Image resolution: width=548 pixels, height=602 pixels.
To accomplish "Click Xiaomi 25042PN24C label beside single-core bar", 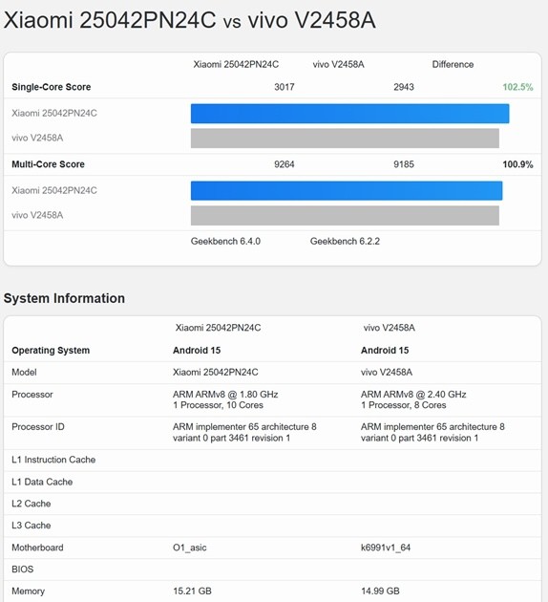I will pyautogui.click(x=54, y=114).
